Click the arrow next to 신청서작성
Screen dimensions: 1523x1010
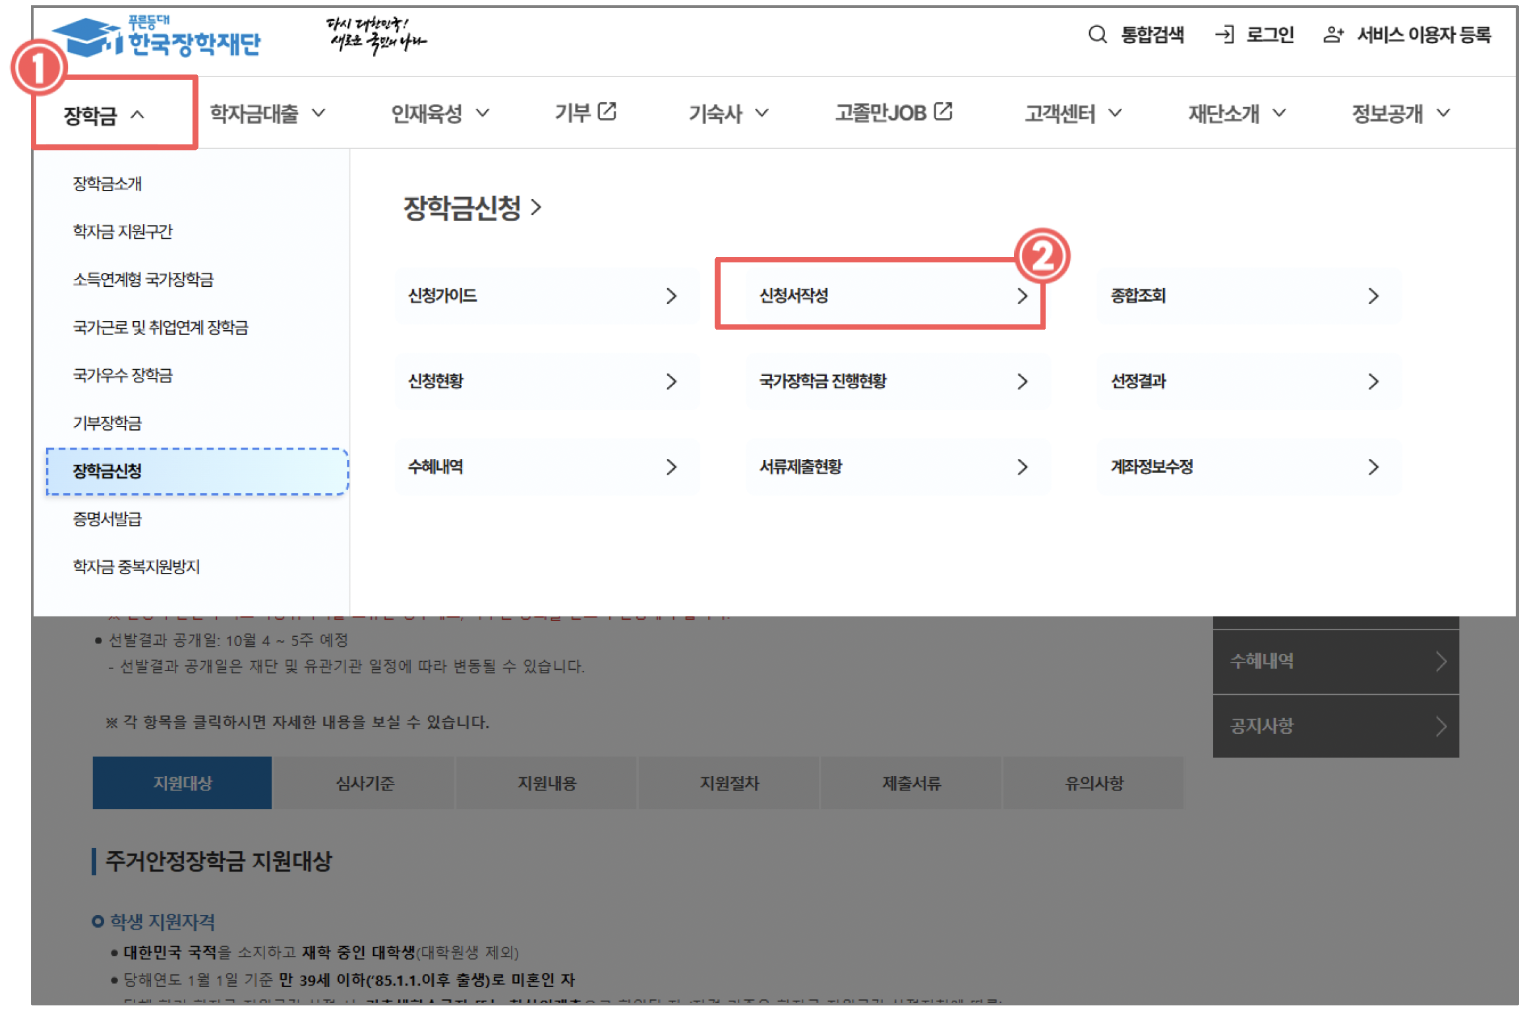[x=1022, y=296]
